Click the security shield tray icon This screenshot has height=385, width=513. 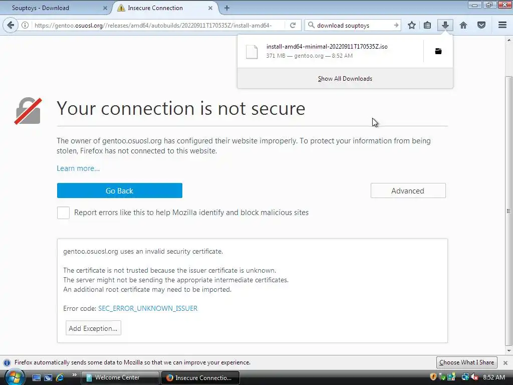point(433,377)
